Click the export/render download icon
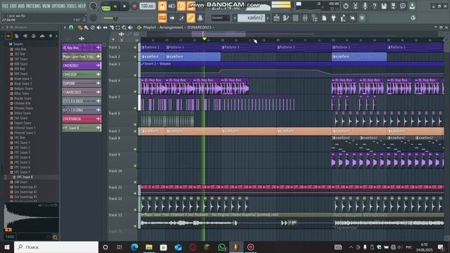 pyautogui.click(x=412, y=6)
